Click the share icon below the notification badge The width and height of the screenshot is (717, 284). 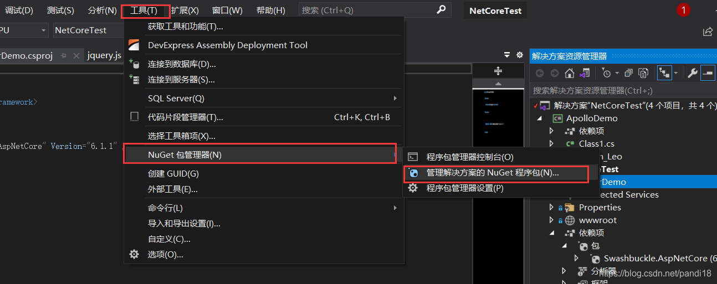708,32
